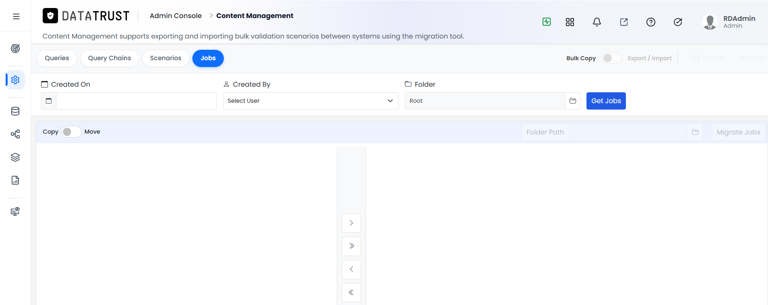Image resolution: width=768 pixels, height=305 pixels.
Task: Toggle the Copy/Move switch
Action: click(71, 132)
